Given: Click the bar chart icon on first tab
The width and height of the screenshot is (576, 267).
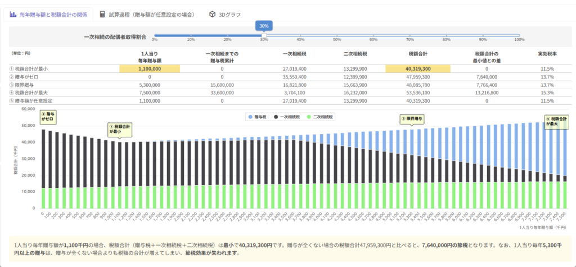Looking at the screenshot, I should (x=12, y=14).
